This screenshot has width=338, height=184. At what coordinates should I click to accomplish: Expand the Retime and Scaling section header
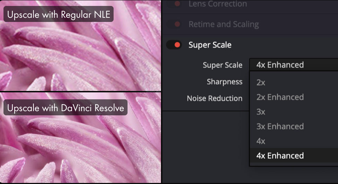pos(224,24)
